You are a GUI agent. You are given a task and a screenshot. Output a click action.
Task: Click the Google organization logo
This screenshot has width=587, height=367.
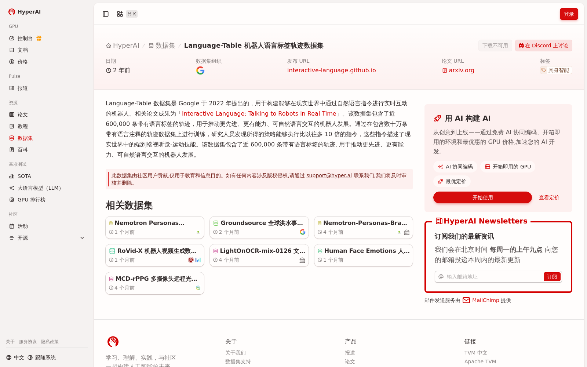click(200, 70)
